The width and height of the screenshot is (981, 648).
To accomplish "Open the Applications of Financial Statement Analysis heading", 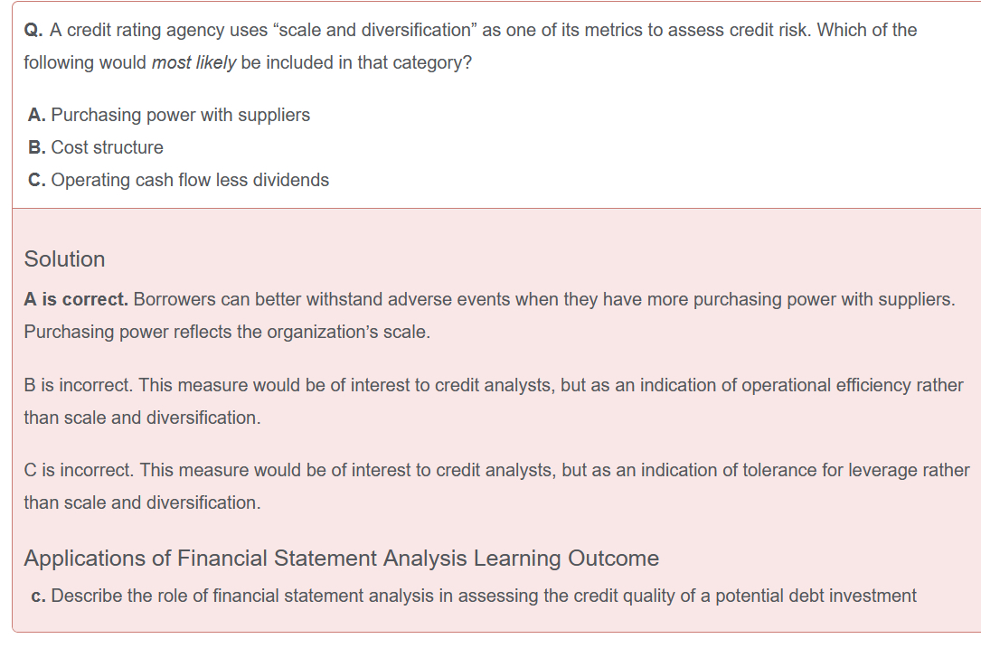I will point(341,559).
